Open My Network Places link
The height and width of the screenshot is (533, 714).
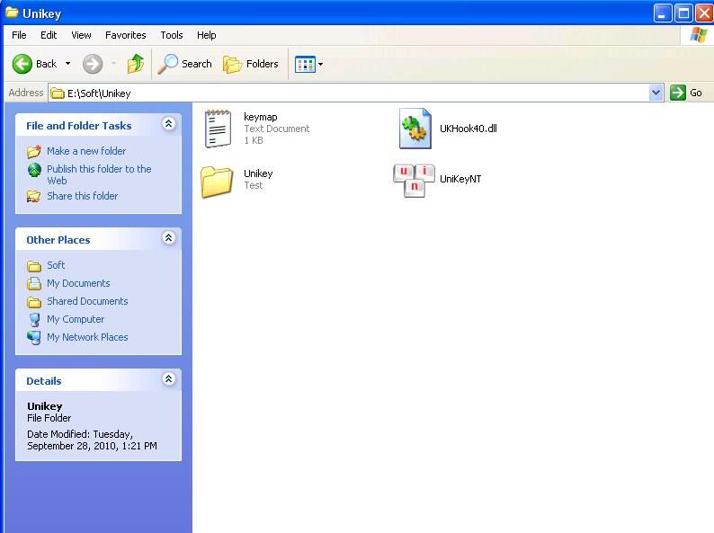pos(87,337)
